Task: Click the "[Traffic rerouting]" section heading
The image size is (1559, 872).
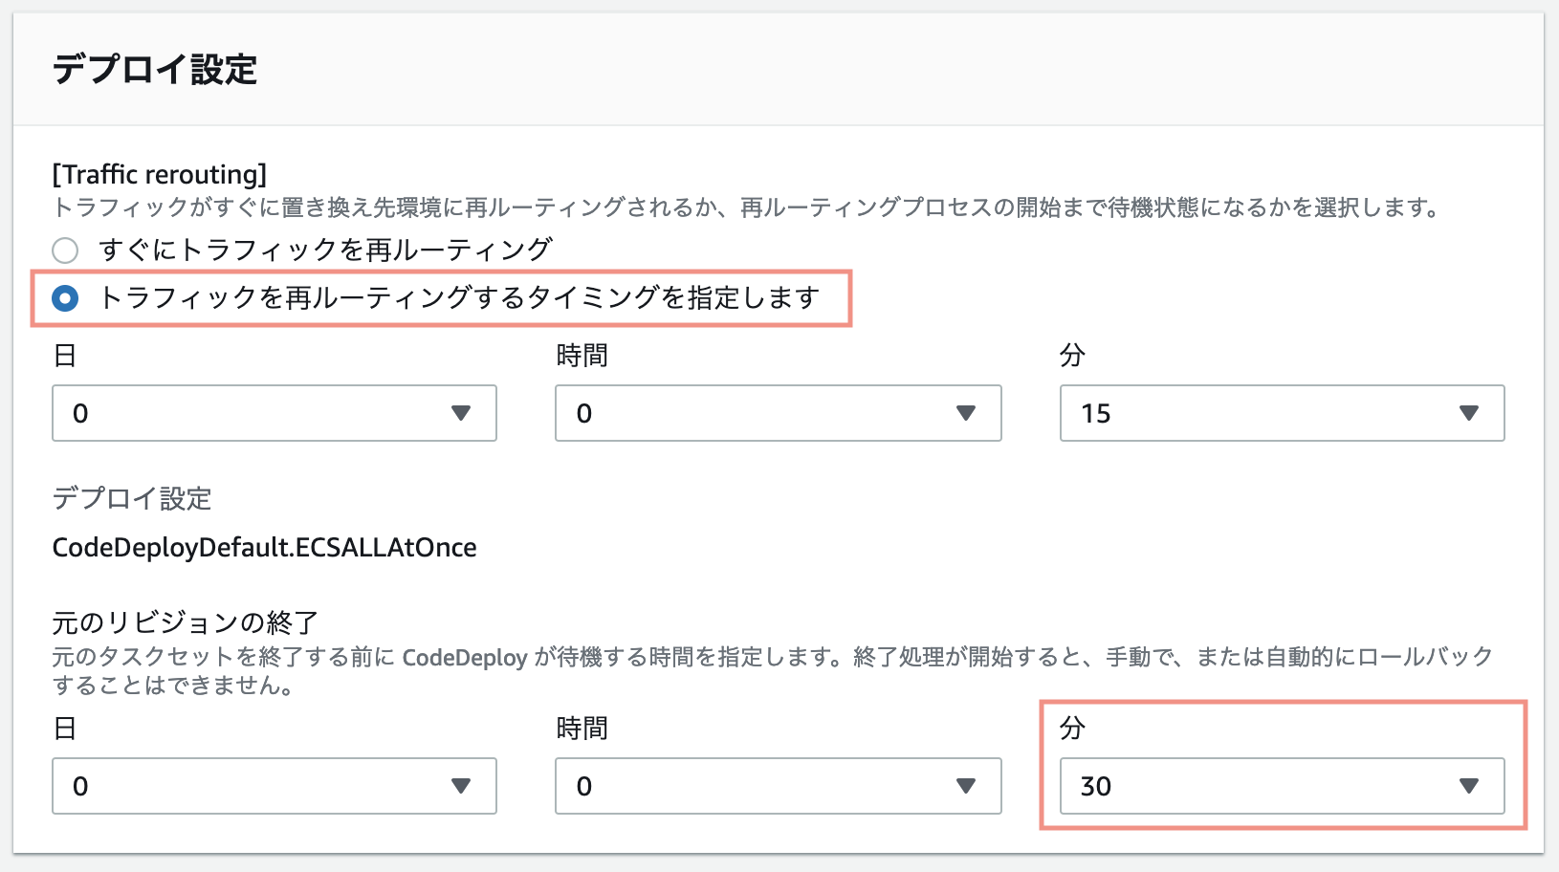Action: tap(159, 174)
